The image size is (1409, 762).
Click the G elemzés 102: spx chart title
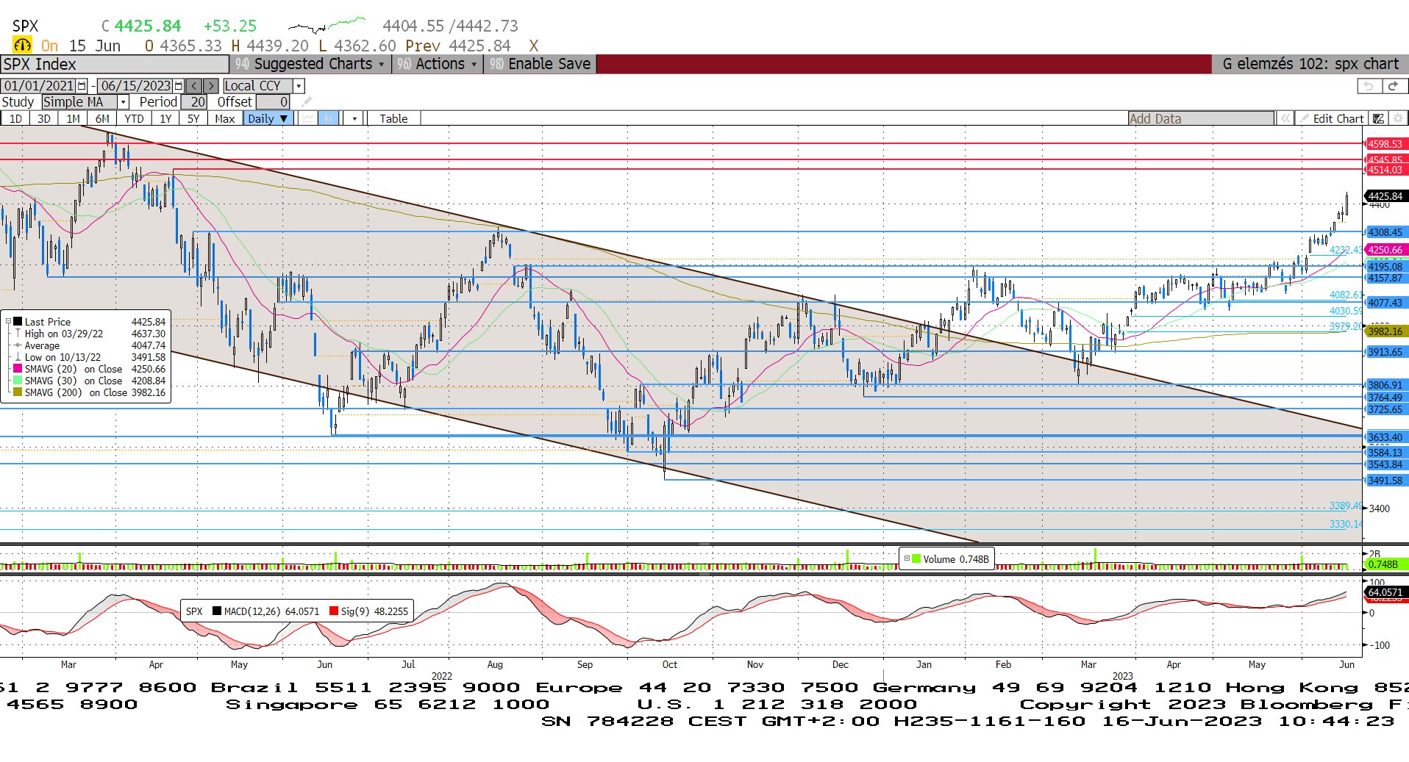1310,64
